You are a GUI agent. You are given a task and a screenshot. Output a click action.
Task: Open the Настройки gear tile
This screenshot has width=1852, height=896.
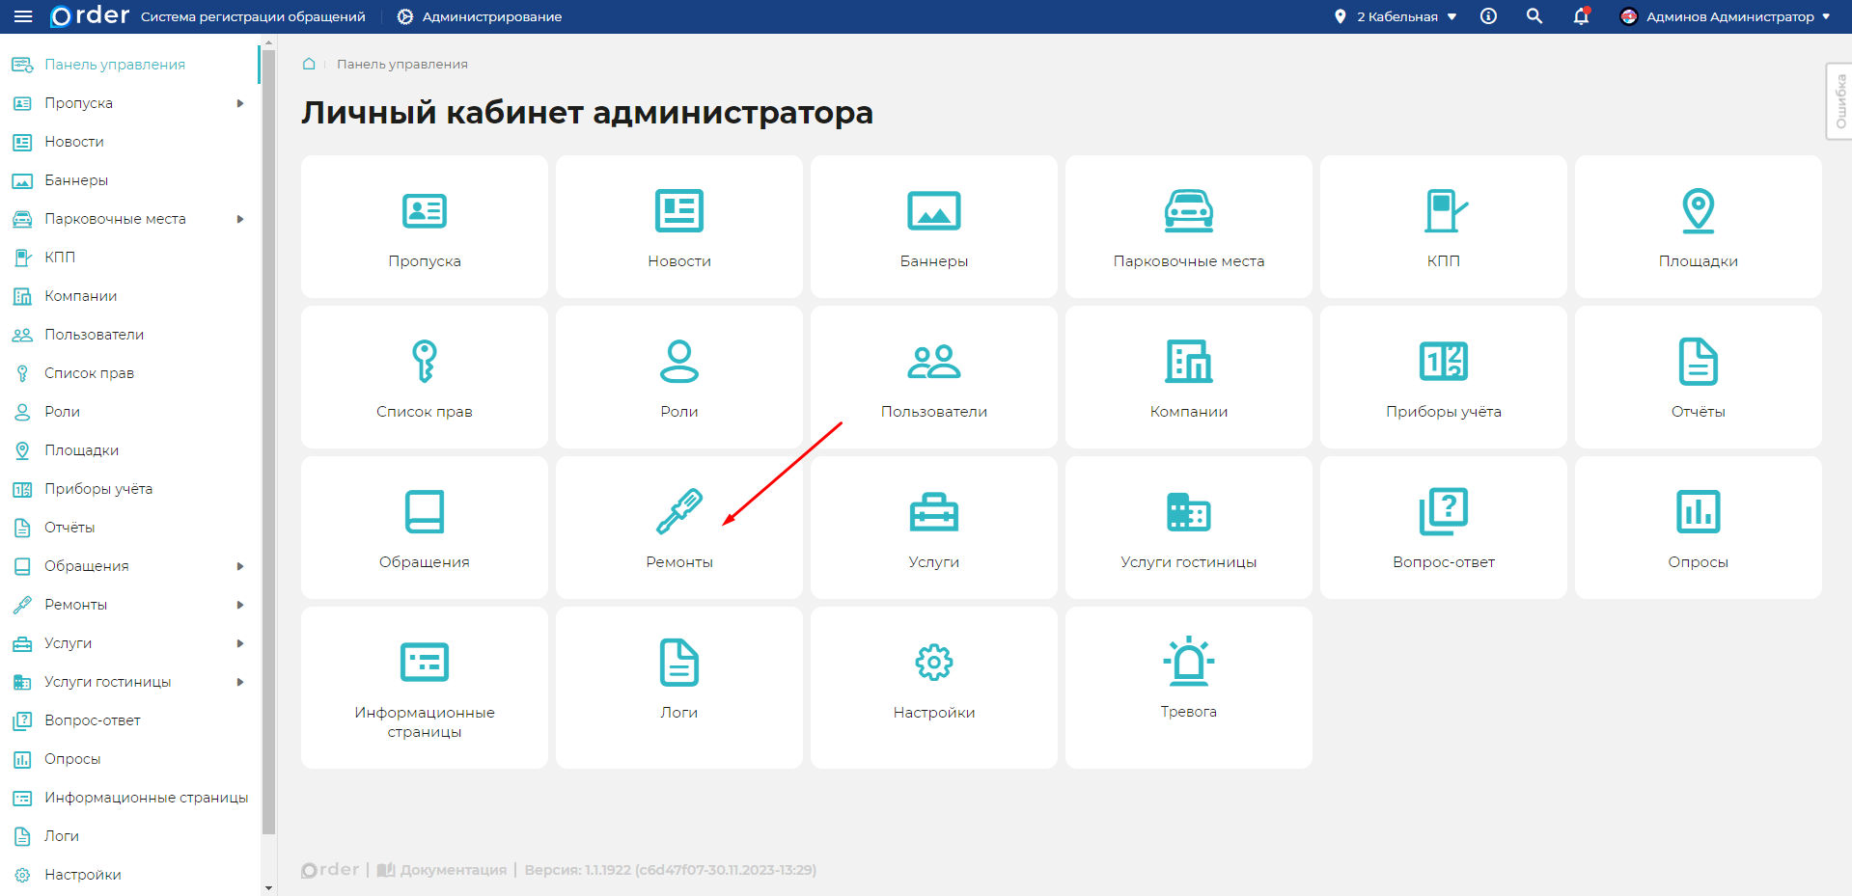point(933,687)
